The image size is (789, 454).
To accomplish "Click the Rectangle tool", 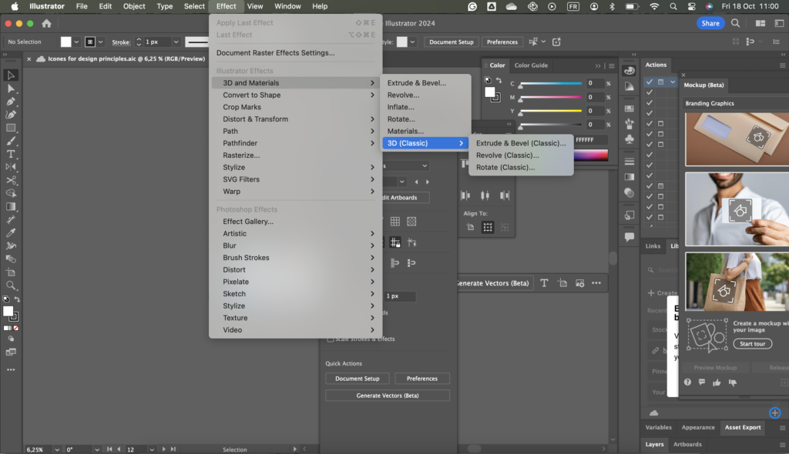I will pos(11,128).
